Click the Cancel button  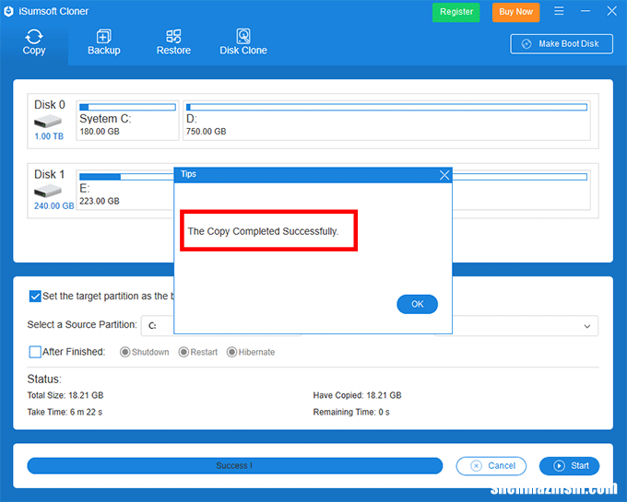pyautogui.click(x=491, y=466)
